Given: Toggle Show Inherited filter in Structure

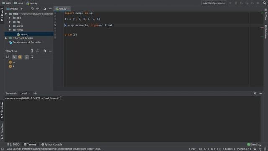Looking at the screenshot, I should click(x=14, y=57).
